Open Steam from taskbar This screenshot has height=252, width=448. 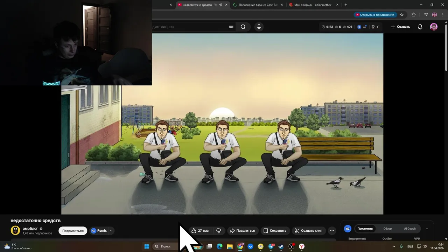[x=281, y=246]
